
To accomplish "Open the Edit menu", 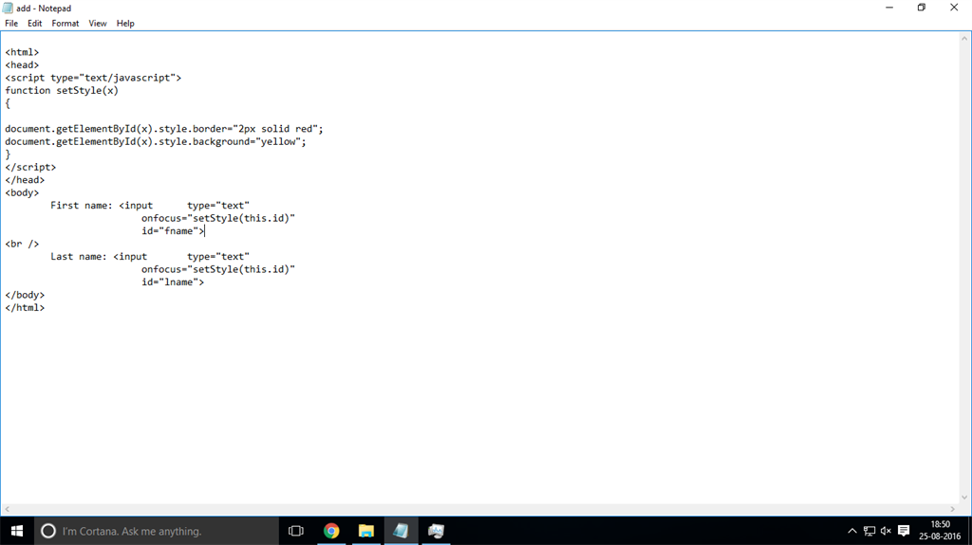I will [x=35, y=24].
